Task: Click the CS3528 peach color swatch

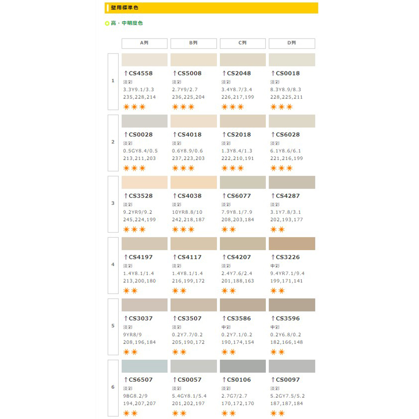Action: 144,182
